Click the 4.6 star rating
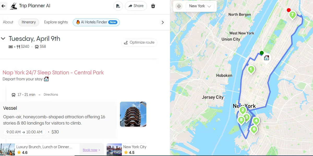 tap(22, 153)
